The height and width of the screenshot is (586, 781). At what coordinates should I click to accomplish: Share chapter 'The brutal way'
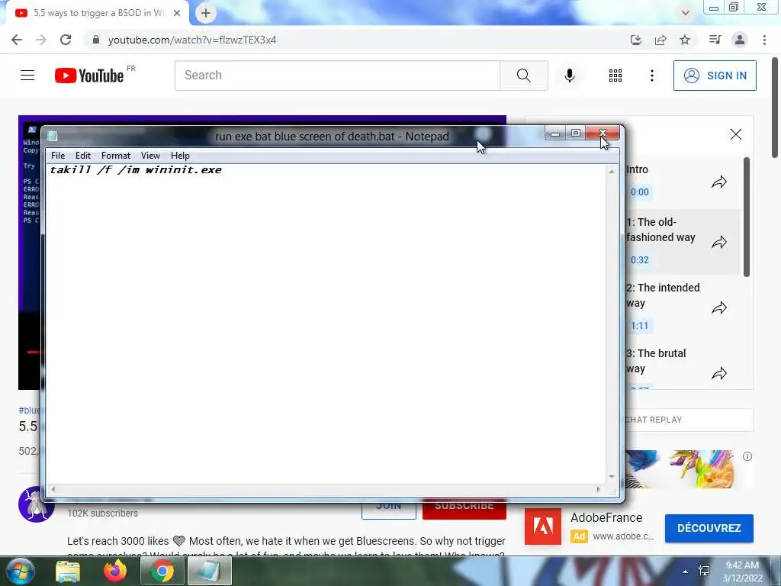[x=718, y=374]
